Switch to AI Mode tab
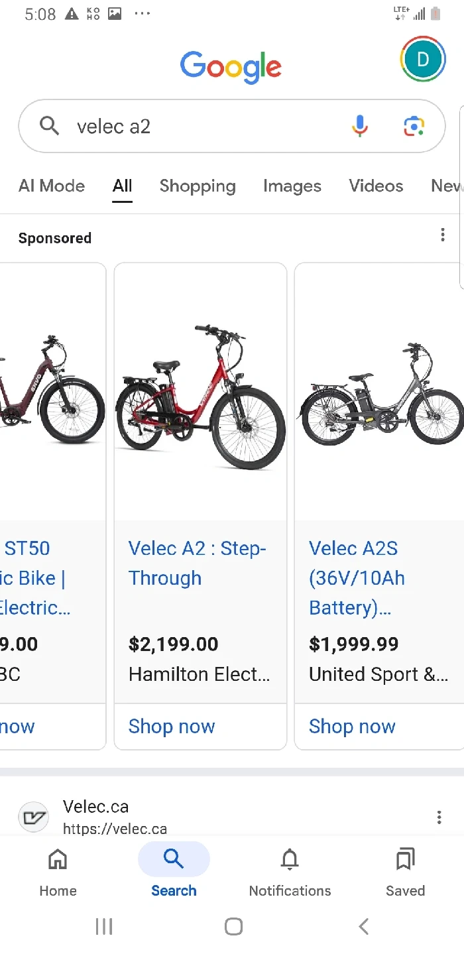Screen dimensions: 464x954 point(52,186)
